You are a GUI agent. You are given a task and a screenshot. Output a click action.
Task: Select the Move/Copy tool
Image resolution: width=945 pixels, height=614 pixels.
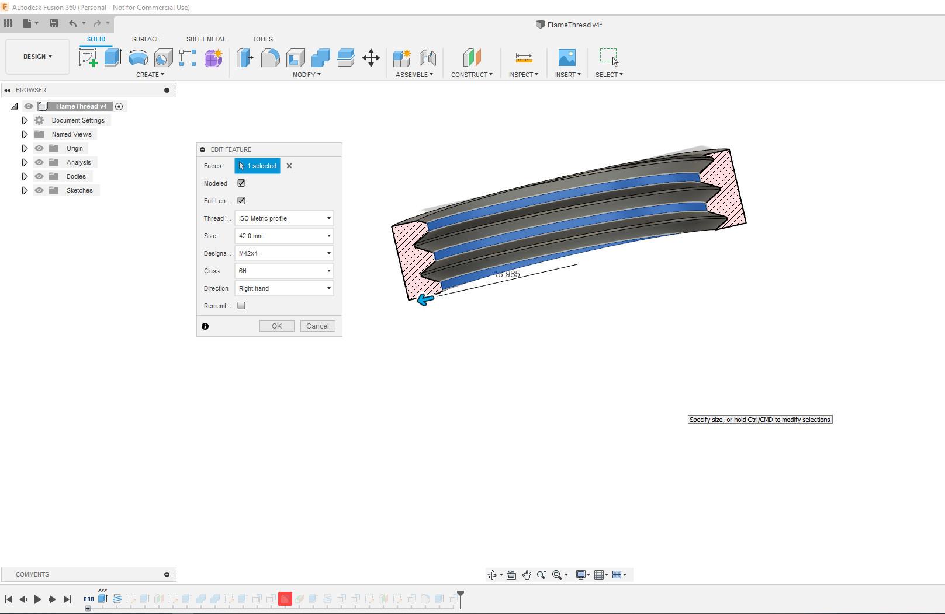371,58
